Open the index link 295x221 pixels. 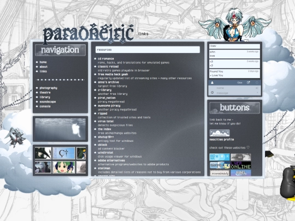point(104,129)
